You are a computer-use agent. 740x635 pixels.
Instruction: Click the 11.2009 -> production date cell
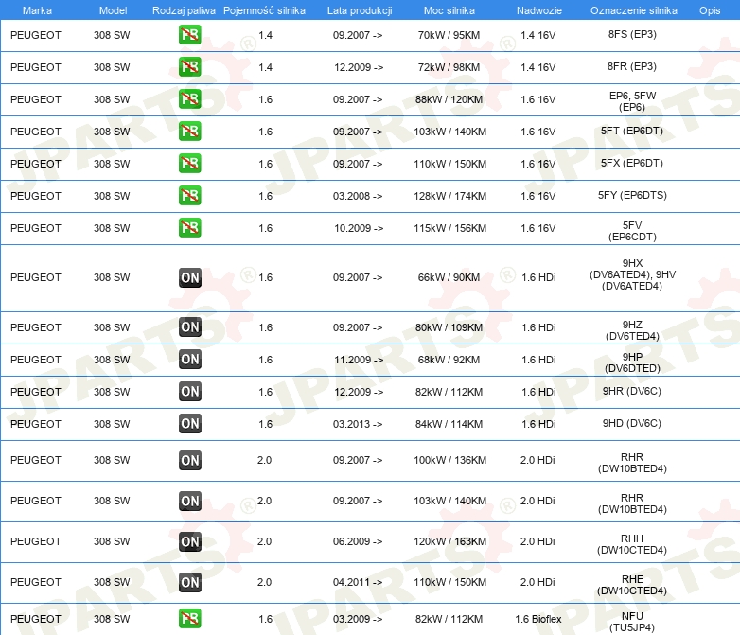pos(359,360)
